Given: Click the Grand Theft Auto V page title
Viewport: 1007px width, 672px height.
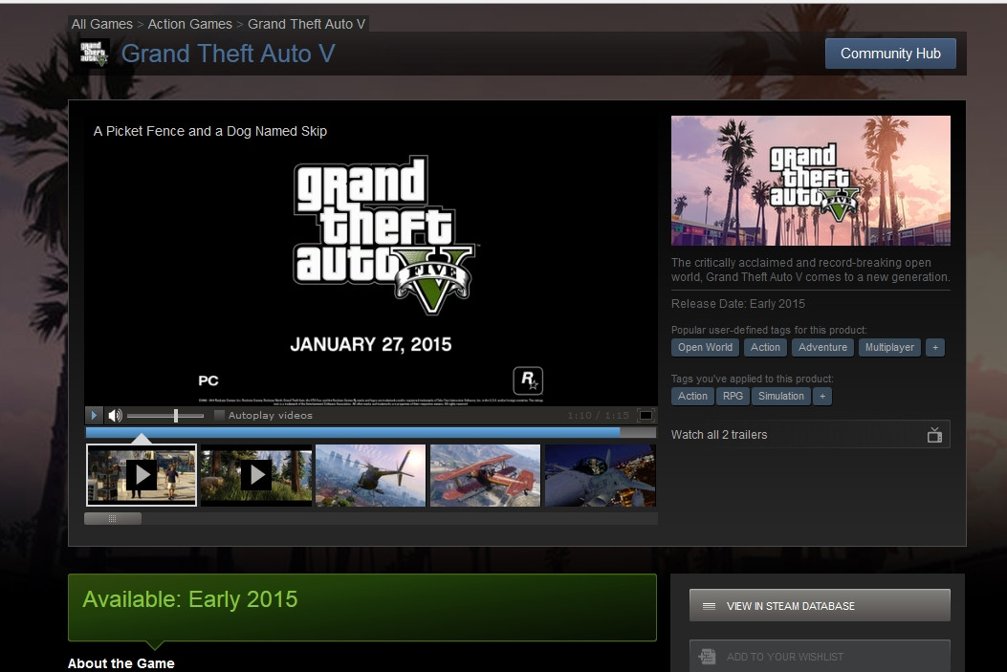Looking at the screenshot, I should click(x=228, y=54).
